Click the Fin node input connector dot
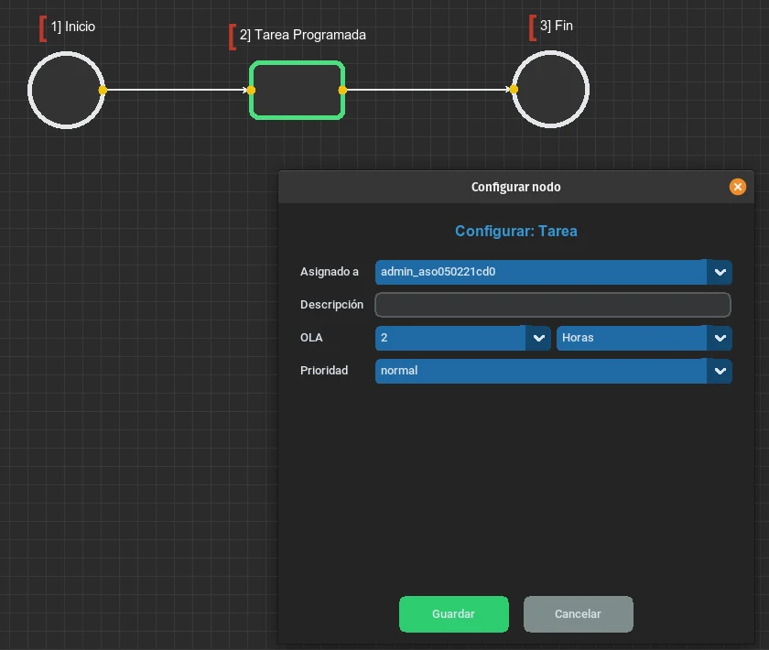Image resolution: width=769 pixels, height=650 pixels. (x=514, y=90)
